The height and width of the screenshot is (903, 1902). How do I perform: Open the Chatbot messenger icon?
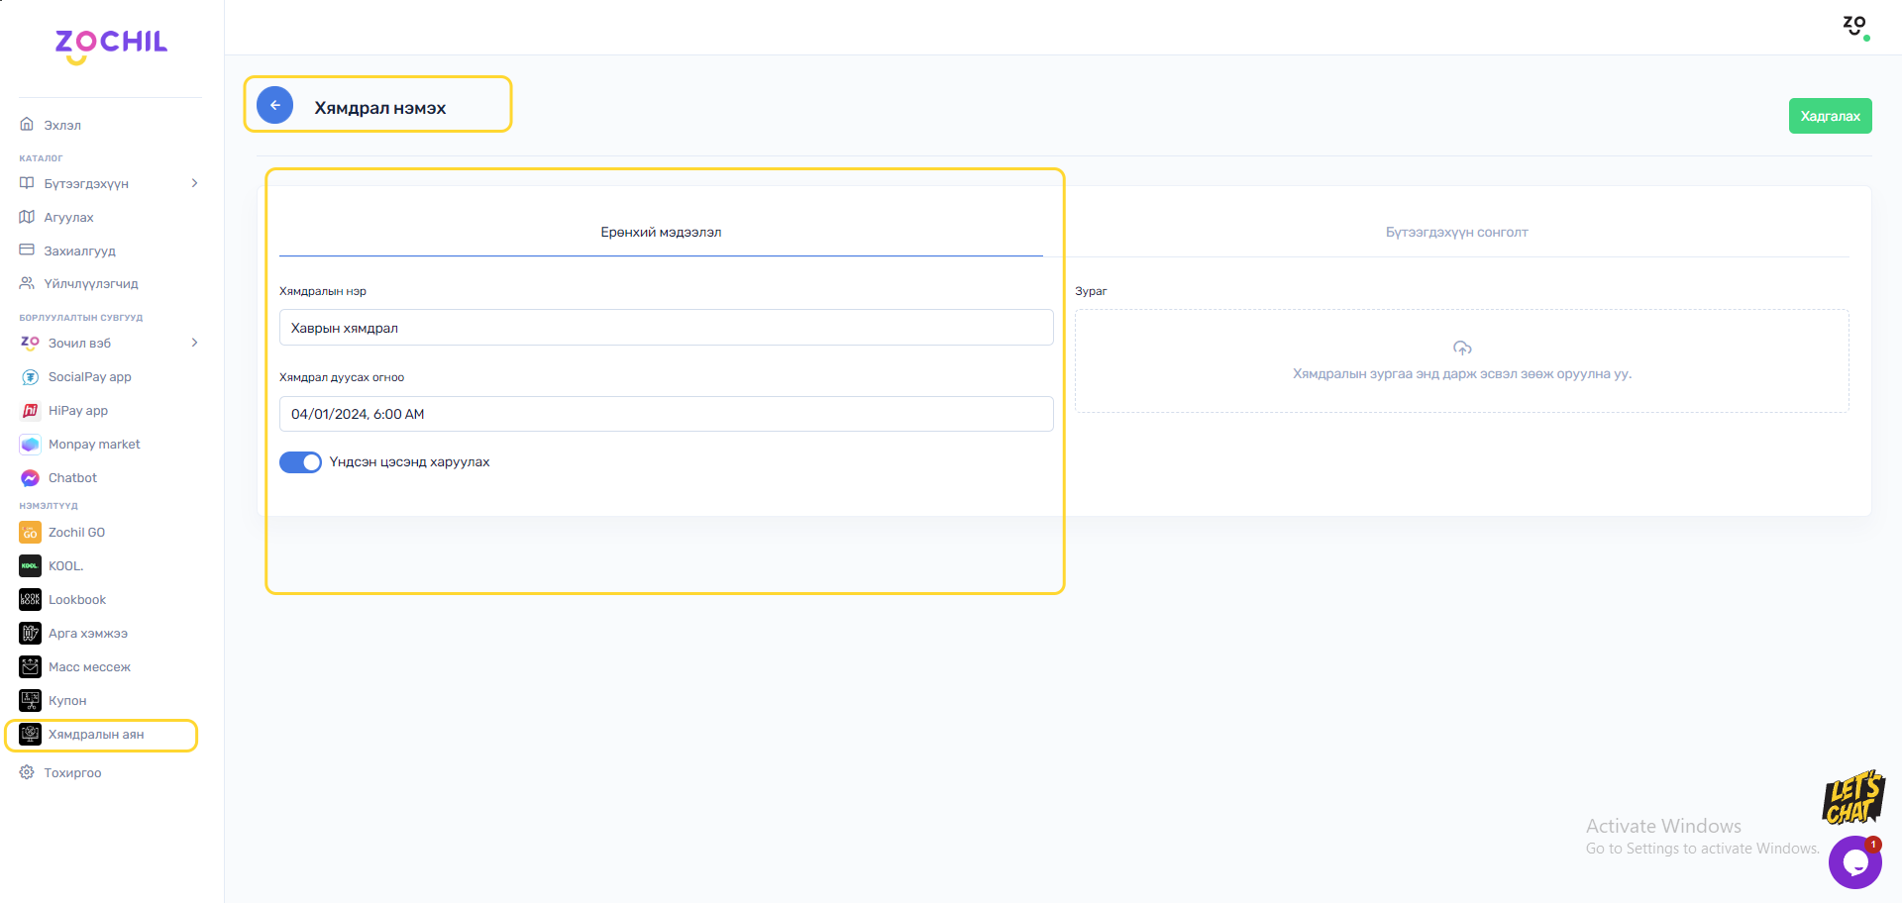(30, 478)
